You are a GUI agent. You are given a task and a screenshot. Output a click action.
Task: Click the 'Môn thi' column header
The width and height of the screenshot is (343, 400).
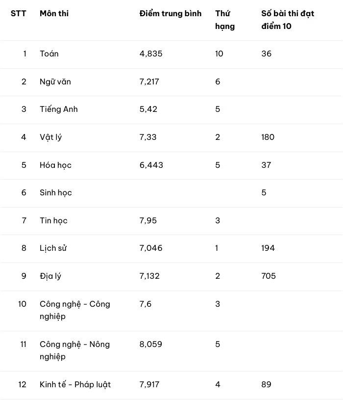pos(54,14)
